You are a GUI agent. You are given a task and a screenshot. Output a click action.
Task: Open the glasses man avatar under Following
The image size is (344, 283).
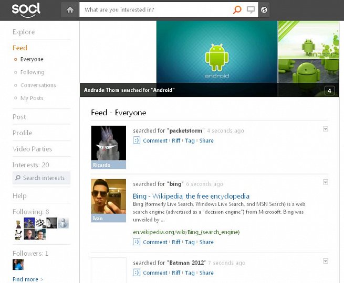pyautogui.click(x=40, y=234)
